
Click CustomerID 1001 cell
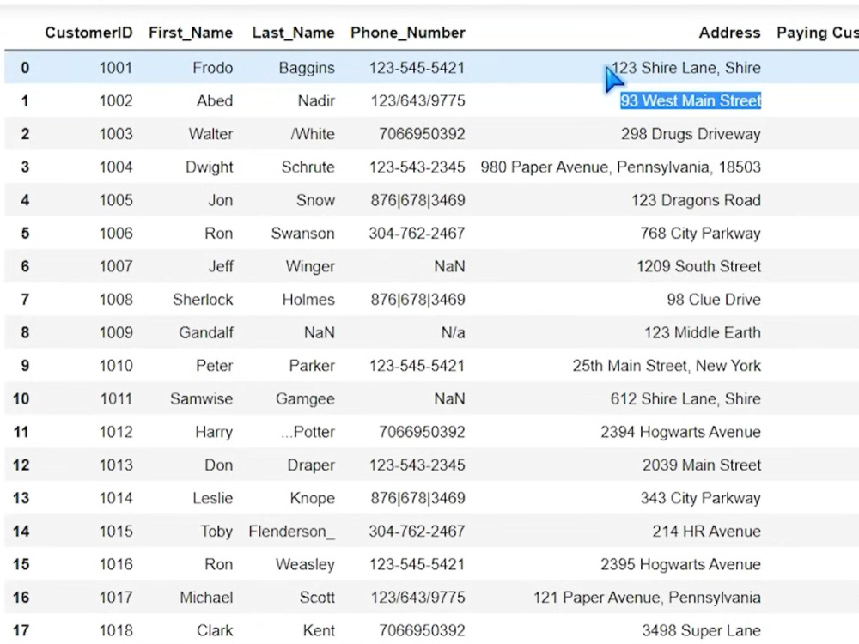tap(116, 68)
